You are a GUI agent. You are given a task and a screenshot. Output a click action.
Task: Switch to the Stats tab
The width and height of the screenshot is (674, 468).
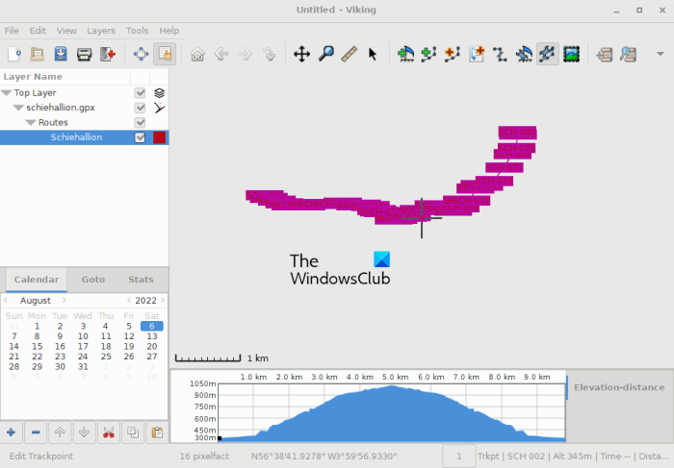141,280
